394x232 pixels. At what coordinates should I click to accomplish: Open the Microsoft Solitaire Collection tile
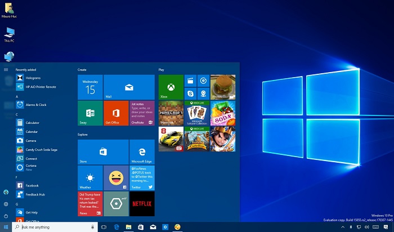(x=197, y=113)
